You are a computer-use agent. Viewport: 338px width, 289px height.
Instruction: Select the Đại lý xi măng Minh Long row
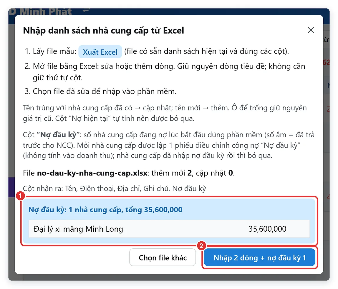pyautogui.click(x=169, y=229)
